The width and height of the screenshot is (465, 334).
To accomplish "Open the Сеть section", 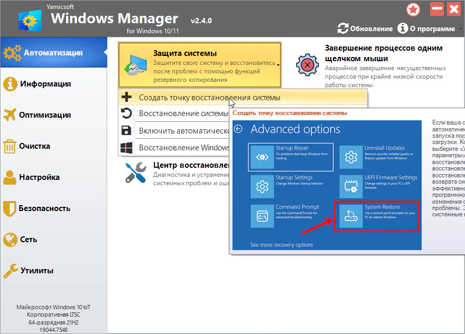I will point(54,239).
